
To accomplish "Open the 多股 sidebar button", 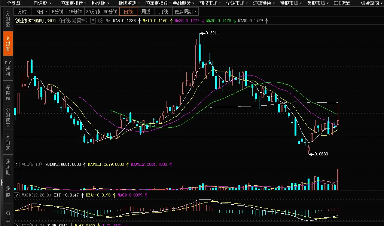I will tap(8, 192).
